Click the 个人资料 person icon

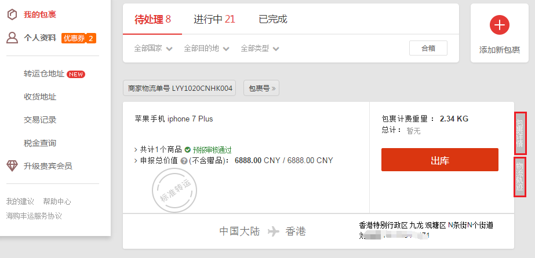pos(12,38)
